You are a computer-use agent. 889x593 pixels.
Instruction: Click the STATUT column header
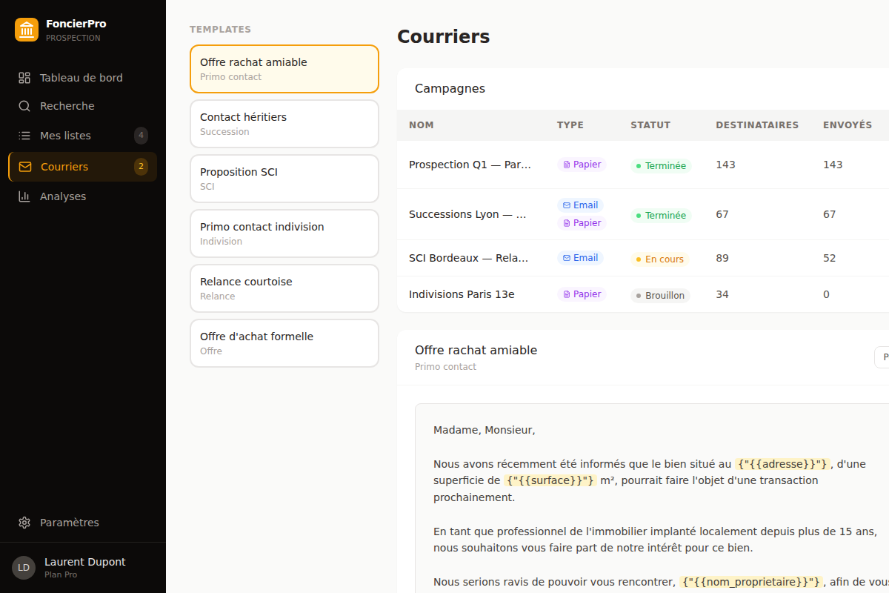point(650,125)
